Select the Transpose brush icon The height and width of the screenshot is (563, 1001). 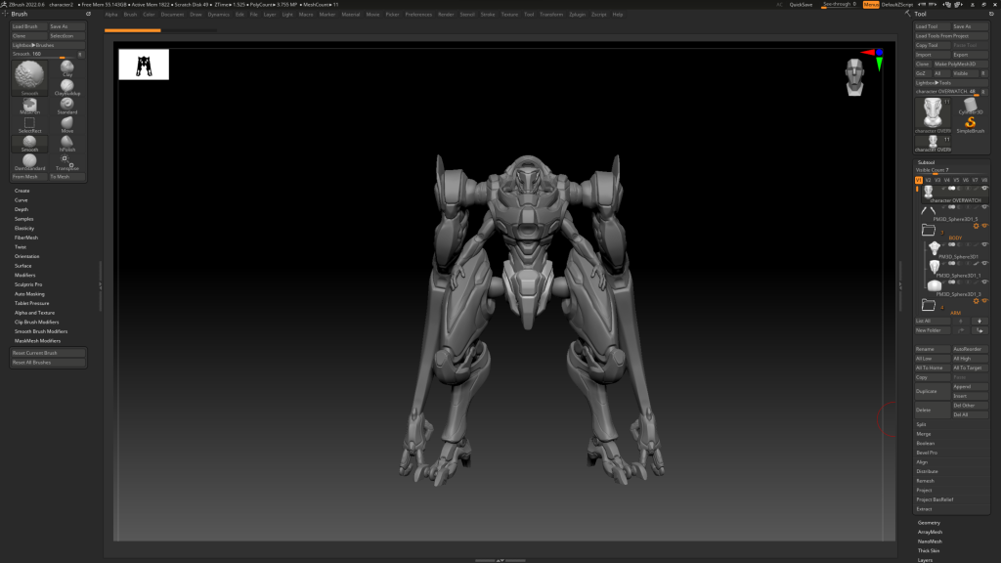click(x=67, y=160)
